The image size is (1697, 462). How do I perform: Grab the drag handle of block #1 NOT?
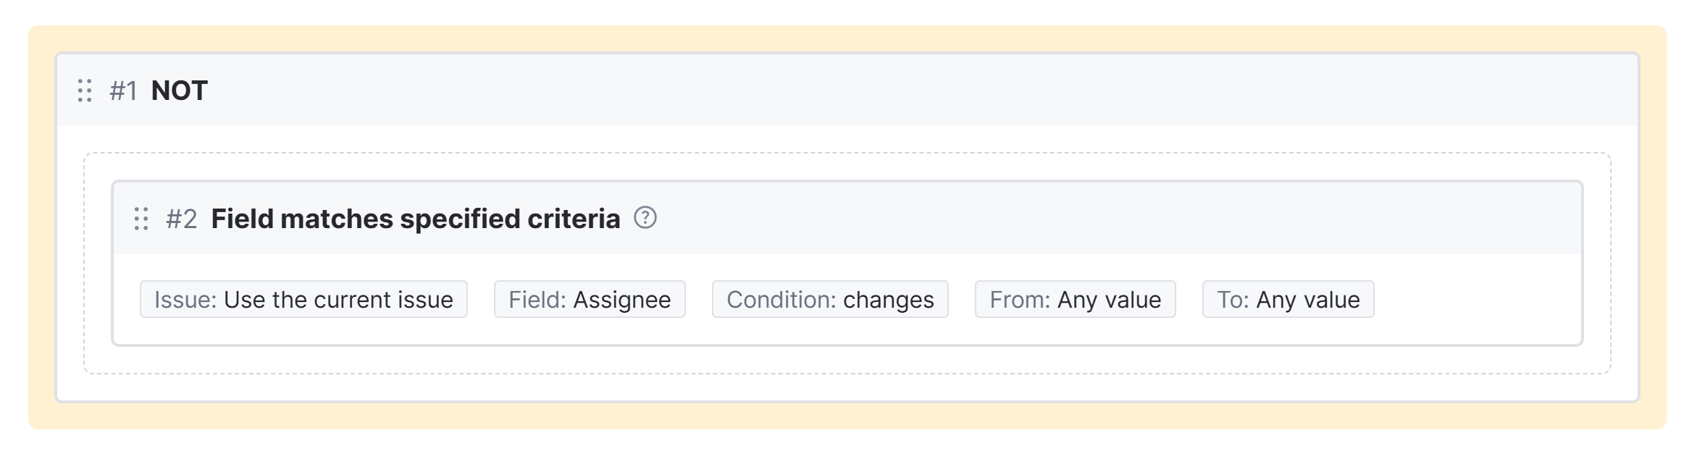point(85,91)
